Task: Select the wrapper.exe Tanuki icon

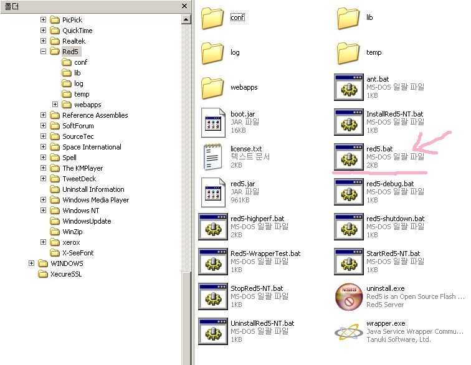Action: [x=348, y=331]
